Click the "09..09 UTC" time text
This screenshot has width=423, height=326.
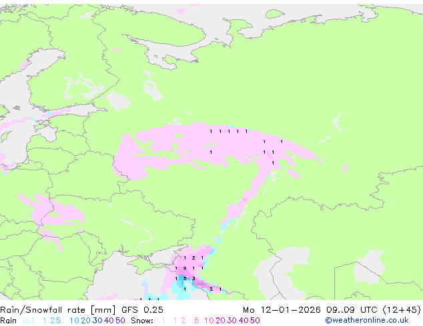(351, 310)
